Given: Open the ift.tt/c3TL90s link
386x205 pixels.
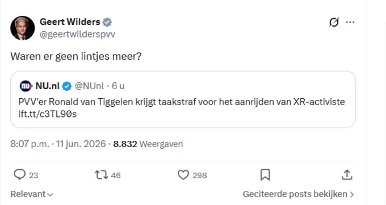Looking at the screenshot, I should coord(48,114).
